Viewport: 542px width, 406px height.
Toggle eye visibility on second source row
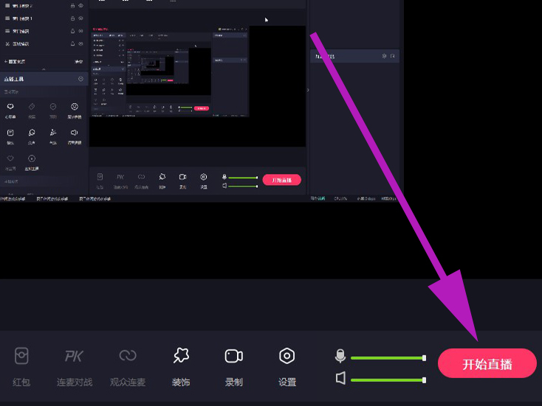point(80,18)
